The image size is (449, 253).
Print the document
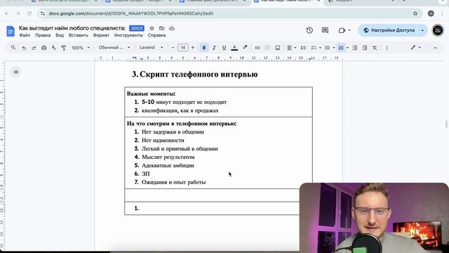[x=43, y=48]
